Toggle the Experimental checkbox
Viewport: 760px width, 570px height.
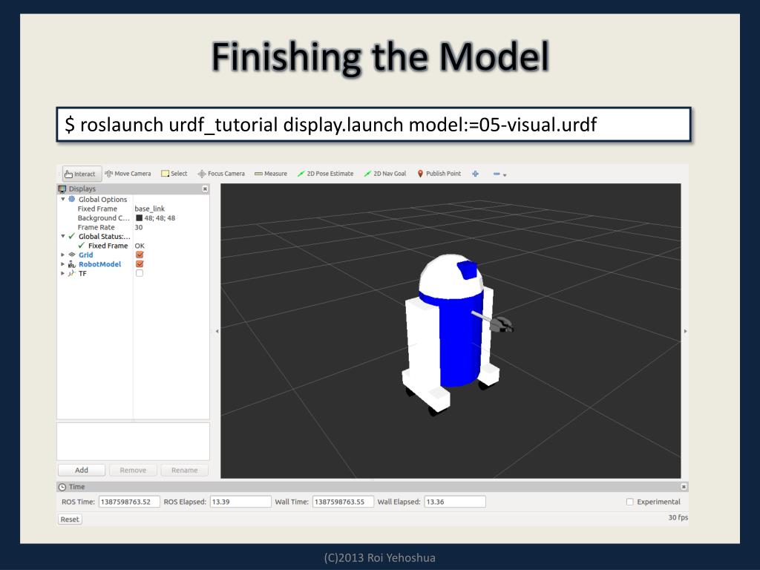pos(629,502)
